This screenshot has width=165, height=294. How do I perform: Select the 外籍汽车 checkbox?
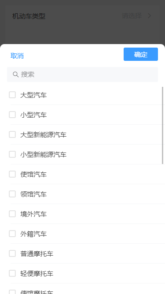[x=12, y=234]
